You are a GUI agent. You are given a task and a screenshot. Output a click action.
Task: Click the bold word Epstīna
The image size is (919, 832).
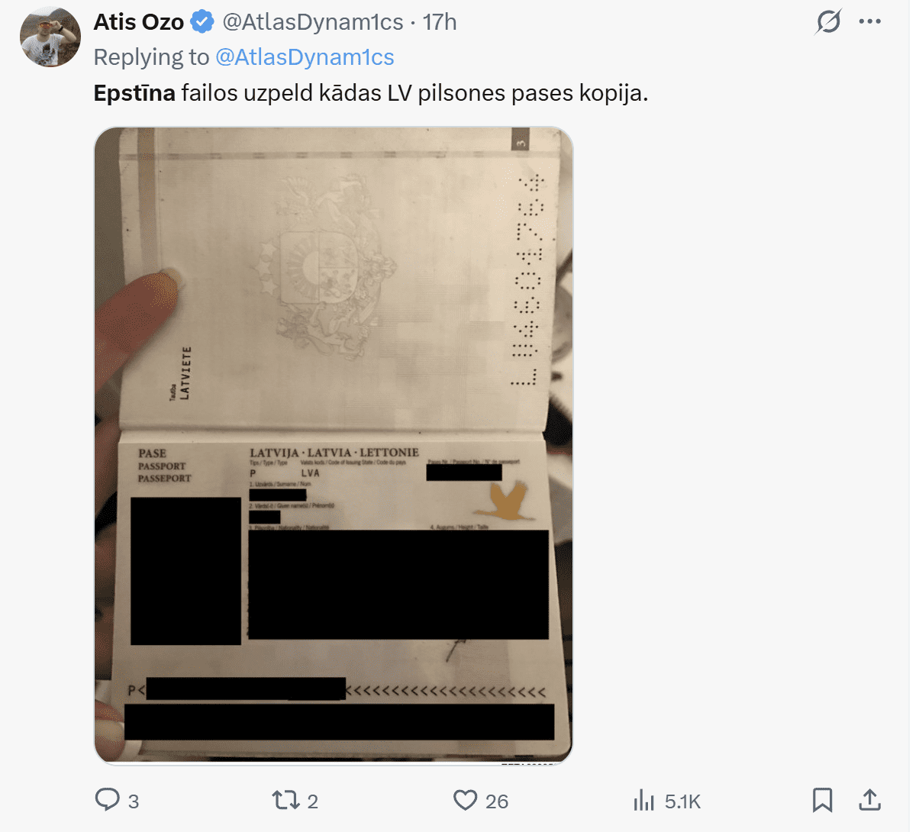coord(134,93)
